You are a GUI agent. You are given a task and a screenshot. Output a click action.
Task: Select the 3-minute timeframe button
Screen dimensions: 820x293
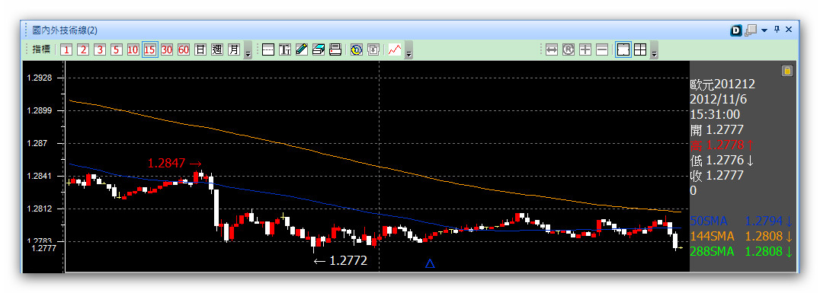100,49
